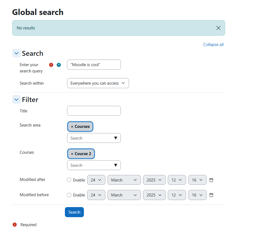265x246 pixels.
Task: Collapse the Filter section chevron
Action: pos(17,99)
